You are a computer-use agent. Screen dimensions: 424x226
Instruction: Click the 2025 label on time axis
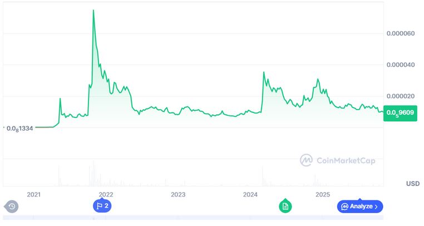(x=323, y=195)
